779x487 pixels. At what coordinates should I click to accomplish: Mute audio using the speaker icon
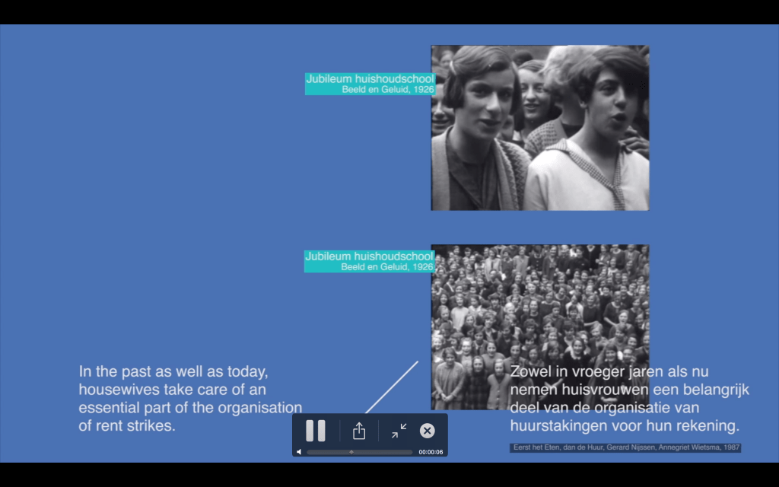299,452
